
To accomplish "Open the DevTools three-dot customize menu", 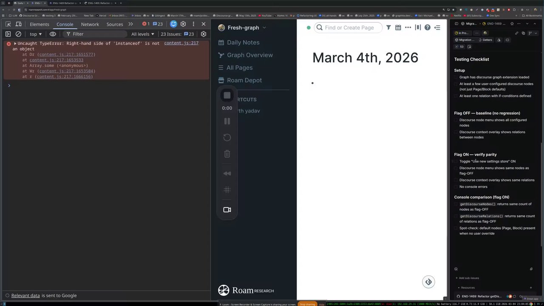I will coord(193,24).
